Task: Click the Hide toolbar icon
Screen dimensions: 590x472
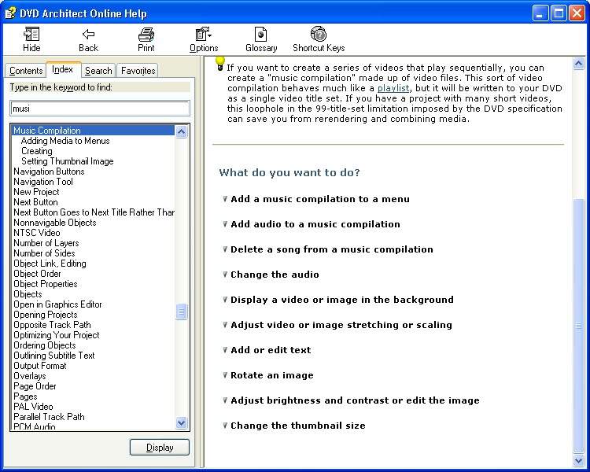Action: [x=31, y=39]
